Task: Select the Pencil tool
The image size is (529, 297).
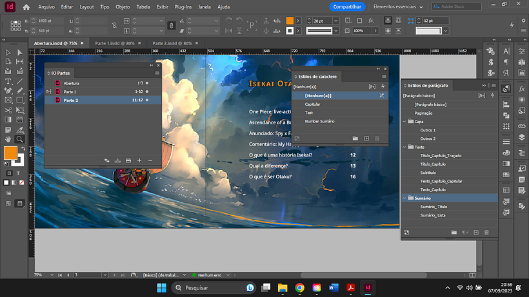Action: [19, 91]
